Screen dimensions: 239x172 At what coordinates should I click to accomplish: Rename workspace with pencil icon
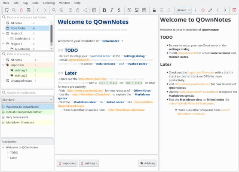point(210,10)
